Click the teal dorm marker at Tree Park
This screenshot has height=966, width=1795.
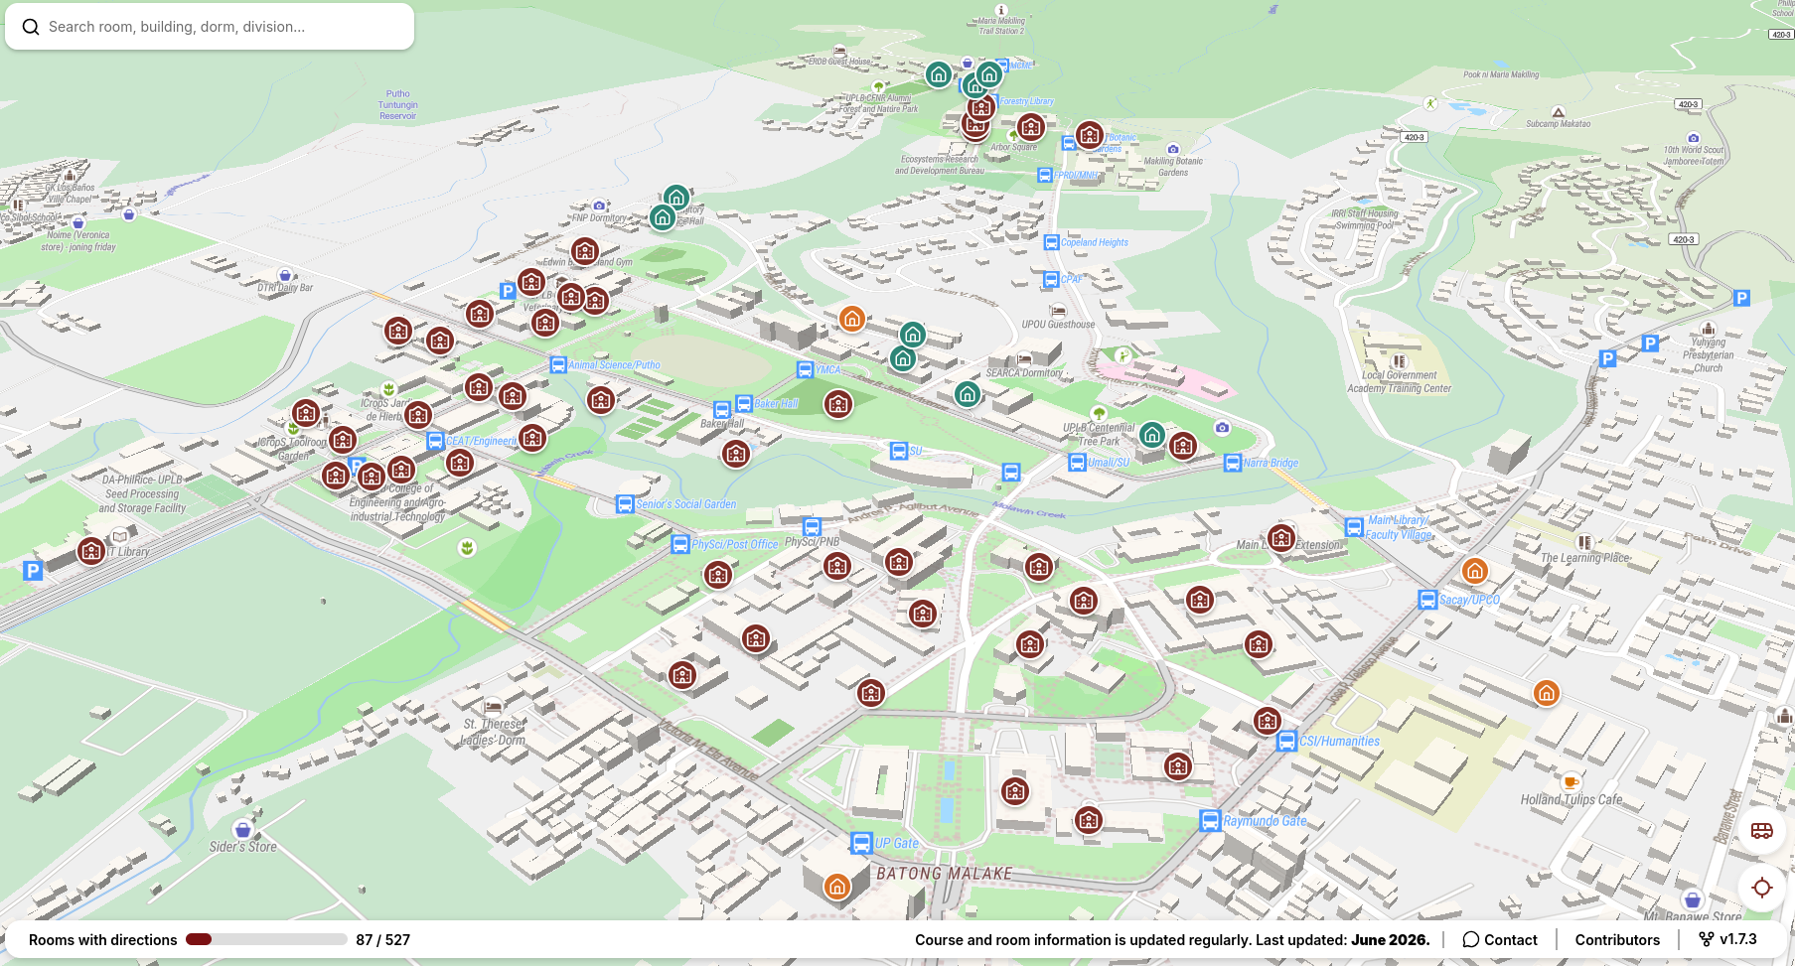click(1152, 434)
